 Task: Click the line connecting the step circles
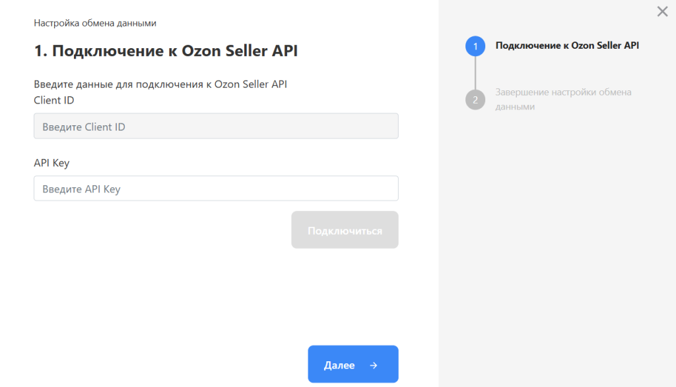click(x=475, y=73)
